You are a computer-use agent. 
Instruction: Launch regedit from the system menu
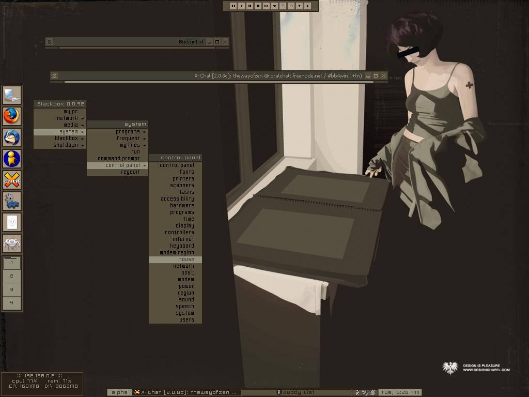tap(117, 172)
